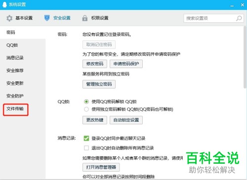The image size is (247, 180).
Task: Click the vertical scrollbar thumb on right
Action: tap(245, 57)
